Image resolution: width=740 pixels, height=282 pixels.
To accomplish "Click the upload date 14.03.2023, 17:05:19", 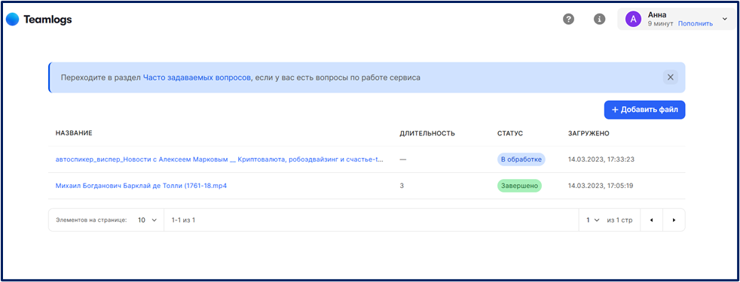I will tap(601, 186).
